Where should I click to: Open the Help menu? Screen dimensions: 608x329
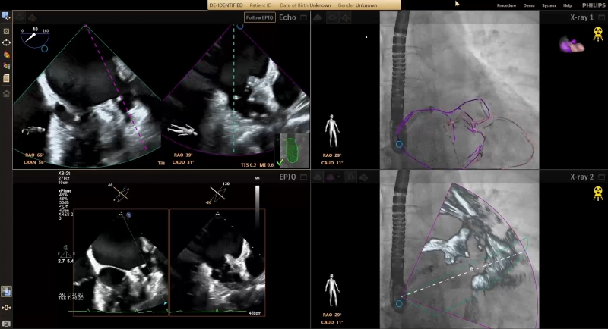point(567,5)
